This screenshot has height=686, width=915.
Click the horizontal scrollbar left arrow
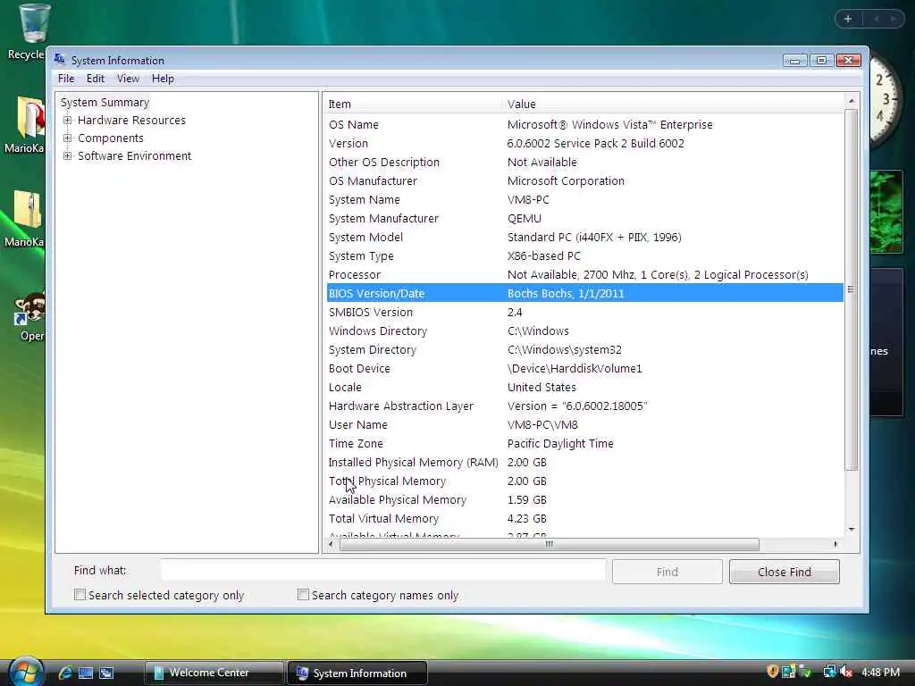click(332, 544)
